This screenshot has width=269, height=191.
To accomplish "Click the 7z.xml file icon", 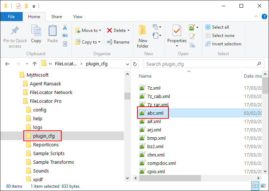I will coord(142,88).
